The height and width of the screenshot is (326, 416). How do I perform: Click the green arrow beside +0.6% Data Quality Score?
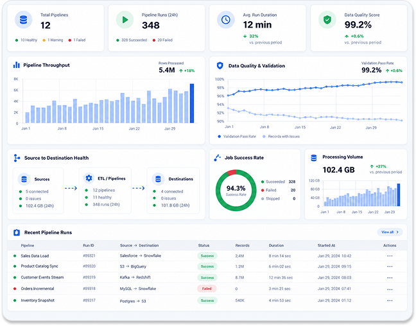(347, 37)
